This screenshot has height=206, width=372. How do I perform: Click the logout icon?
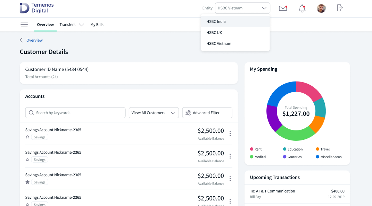pos(340,8)
